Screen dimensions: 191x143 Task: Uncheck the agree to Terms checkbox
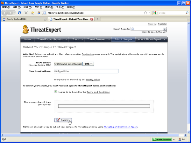(x=56, y=92)
